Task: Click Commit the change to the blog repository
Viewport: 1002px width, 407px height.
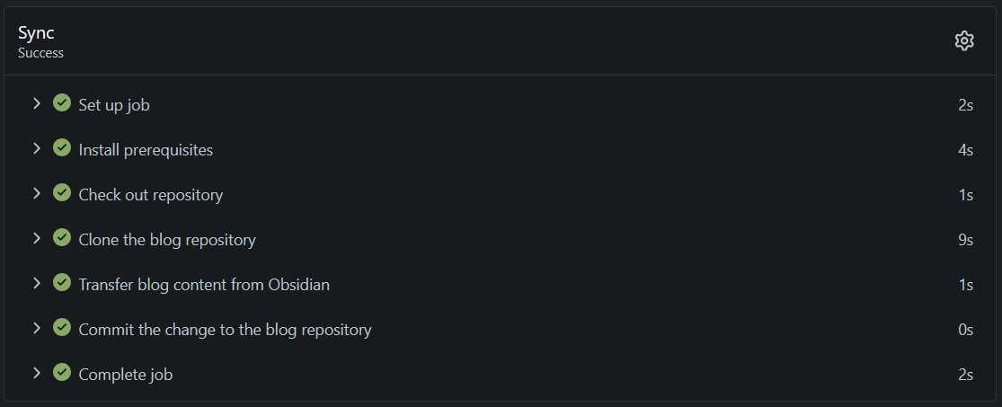Action: (225, 330)
